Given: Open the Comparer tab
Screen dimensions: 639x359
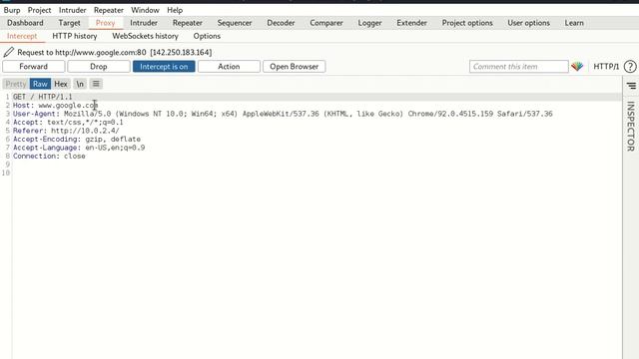Looking at the screenshot, I should (x=326, y=23).
